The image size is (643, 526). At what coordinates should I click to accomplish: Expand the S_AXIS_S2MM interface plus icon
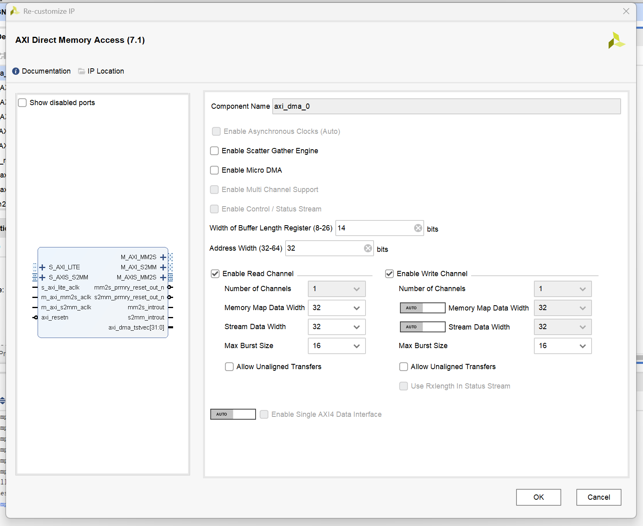[x=42, y=277]
